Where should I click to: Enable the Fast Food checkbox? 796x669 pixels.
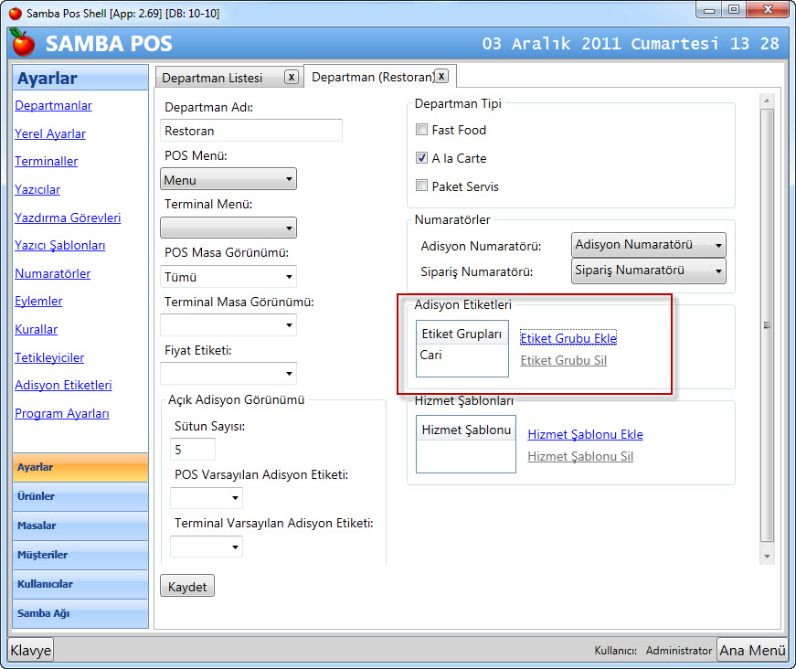pyautogui.click(x=421, y=130)
